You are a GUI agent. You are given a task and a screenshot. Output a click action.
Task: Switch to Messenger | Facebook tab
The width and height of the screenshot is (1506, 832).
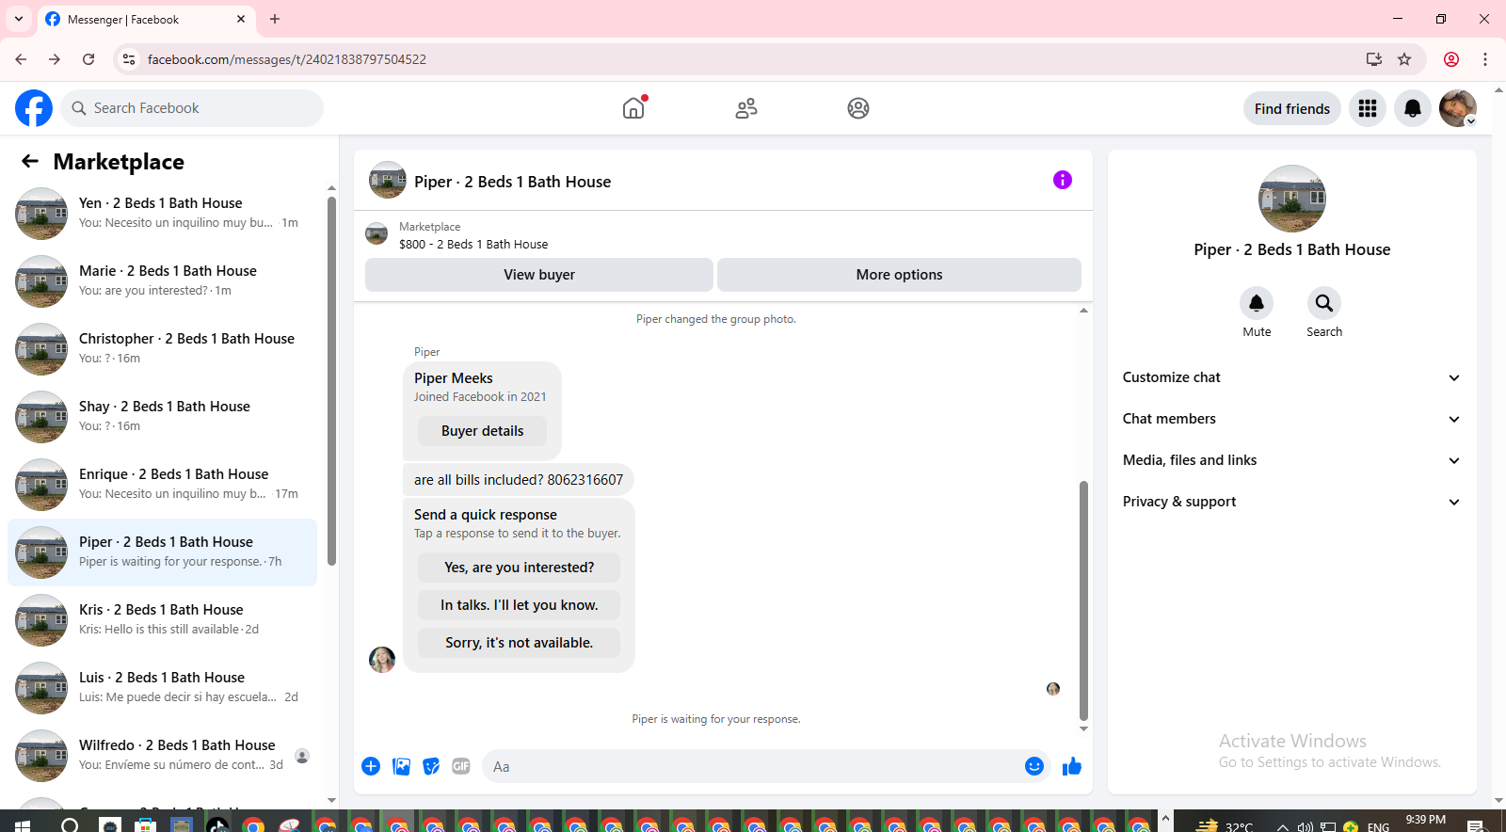click(x=146, y=19)
